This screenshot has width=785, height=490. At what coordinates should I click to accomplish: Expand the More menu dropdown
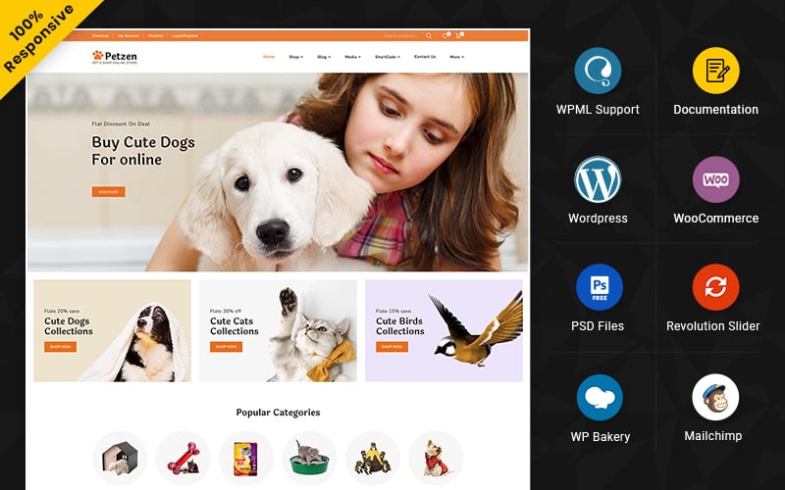(x=456, y=57)
